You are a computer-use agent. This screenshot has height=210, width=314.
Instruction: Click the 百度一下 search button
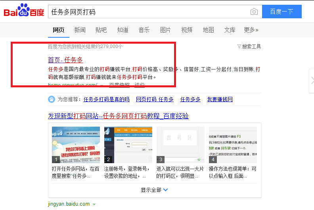pyautogui.click(x=282, y=12)
